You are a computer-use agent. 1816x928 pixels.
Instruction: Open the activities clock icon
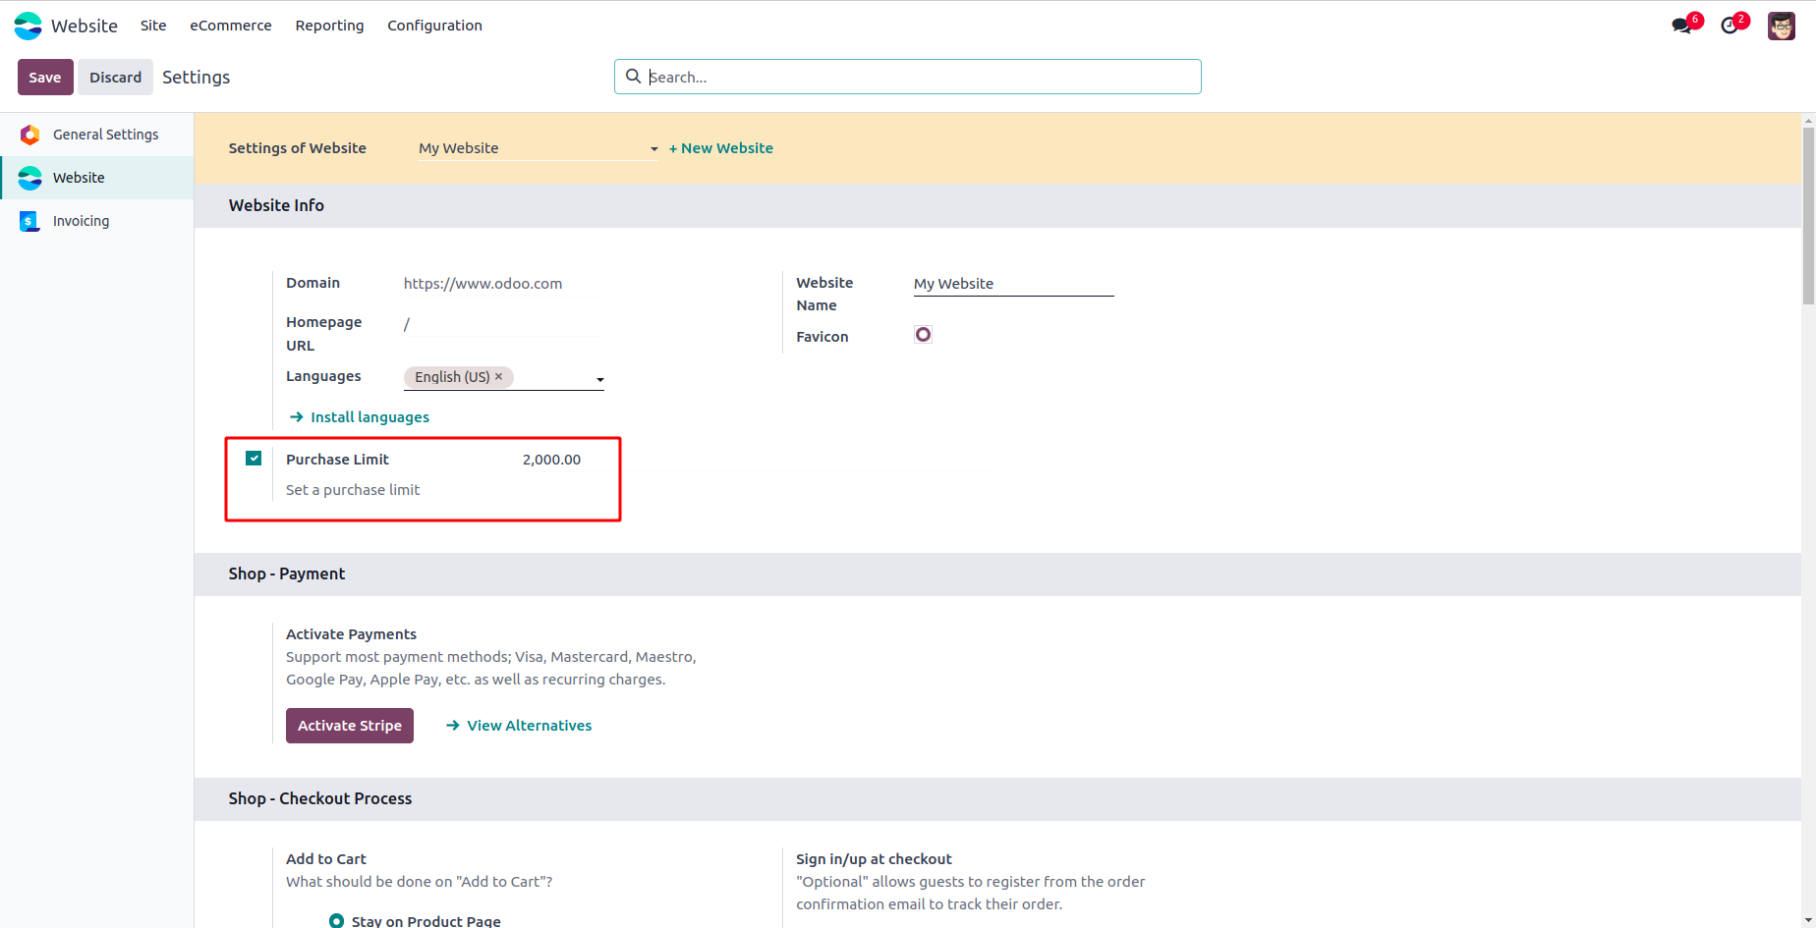(x=1730, y=26)
